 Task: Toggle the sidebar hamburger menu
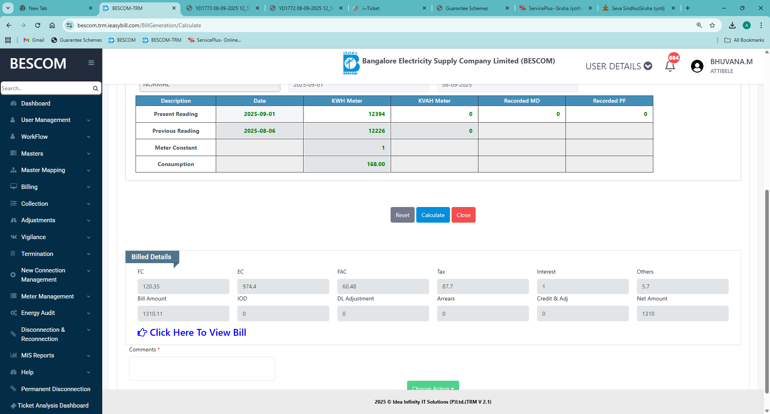tap(91, 63)
